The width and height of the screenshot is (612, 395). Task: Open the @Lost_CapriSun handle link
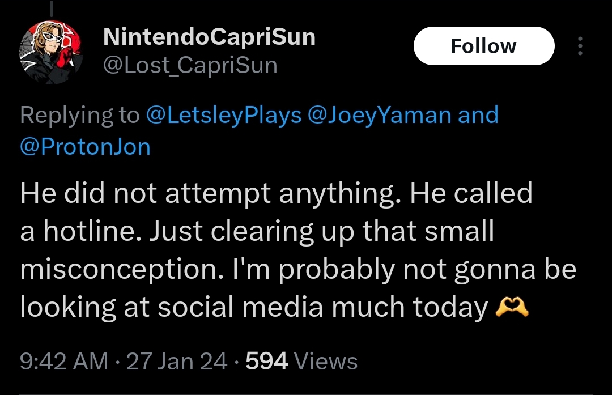click(190, 65)
